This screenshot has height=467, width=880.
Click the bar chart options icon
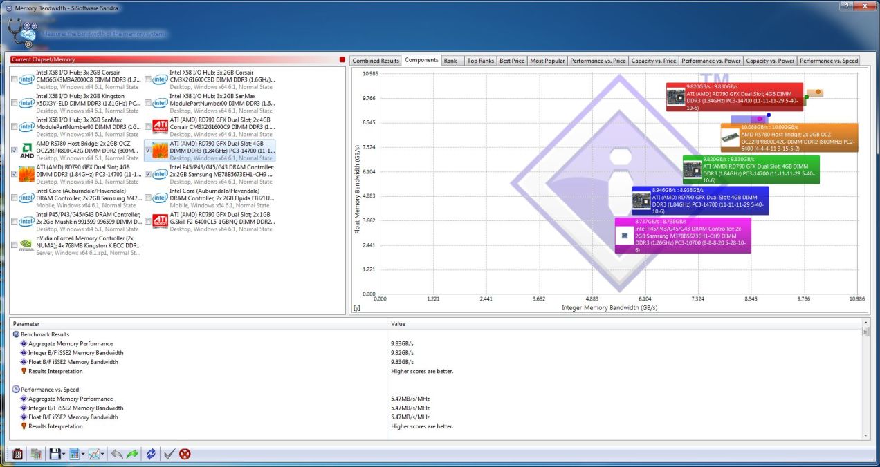(x=75, y=454)
